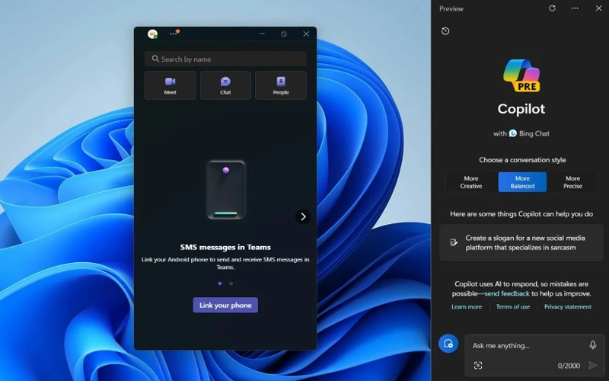The height and width of the screenshot is (381, 609).
Task: Select the first carousel dot
Action: 220,283
